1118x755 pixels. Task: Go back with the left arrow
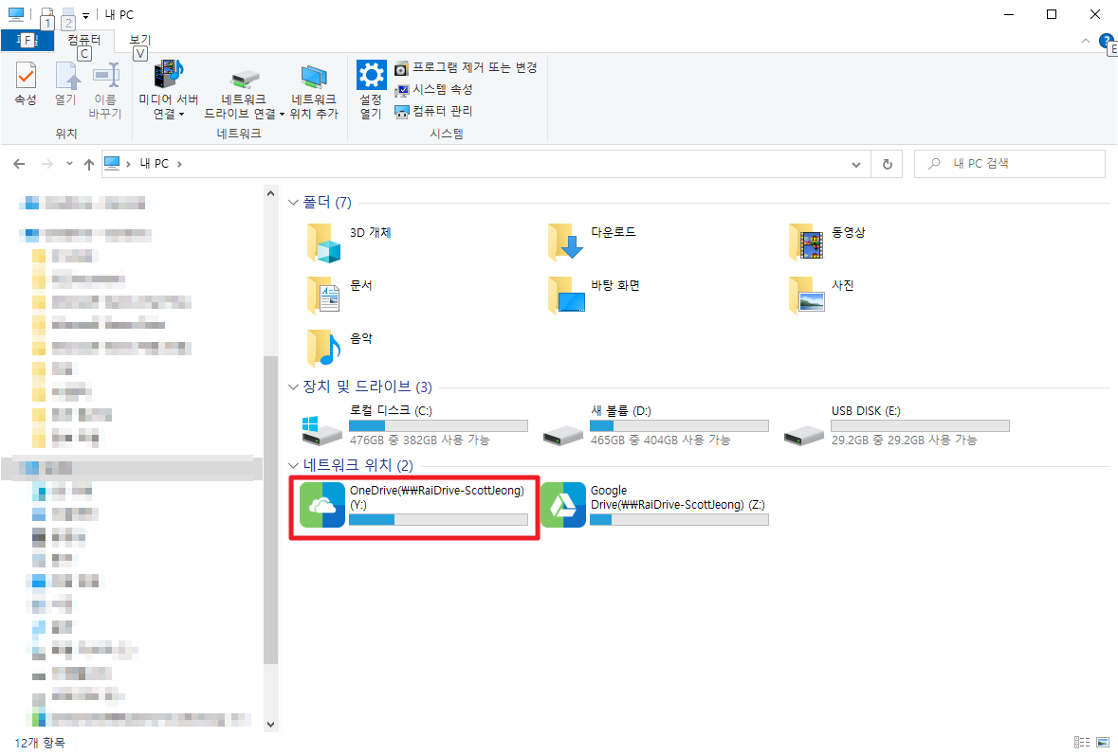(19, 164)
